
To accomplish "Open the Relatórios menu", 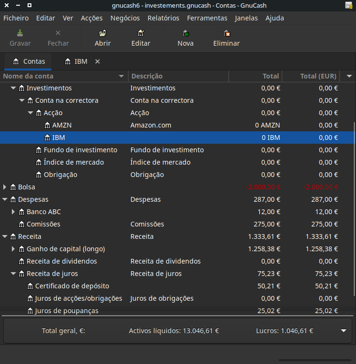I will pos(163,18).
